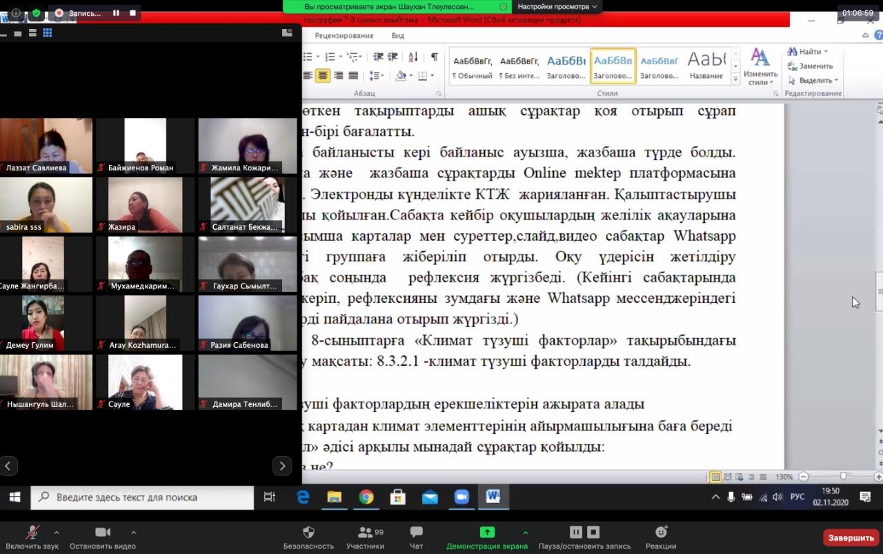Screen dimensions: 883x554
Task: Switch to the Рецензирование ribbon tab
Action: [x=344, y=35]
